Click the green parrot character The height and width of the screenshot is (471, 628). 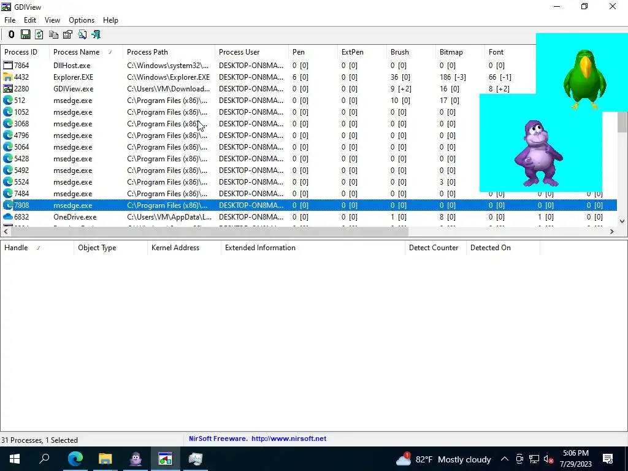[584, 79]
